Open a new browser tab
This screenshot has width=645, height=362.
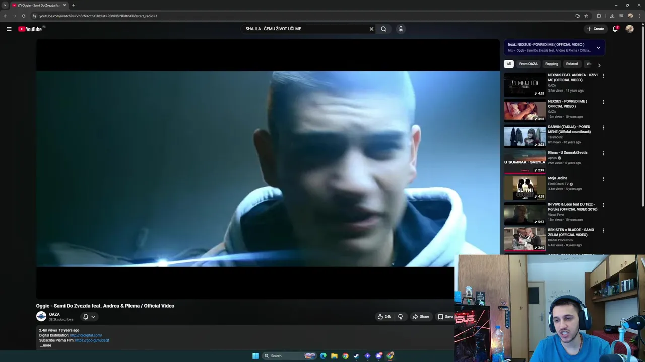click(x=74, y=5)
